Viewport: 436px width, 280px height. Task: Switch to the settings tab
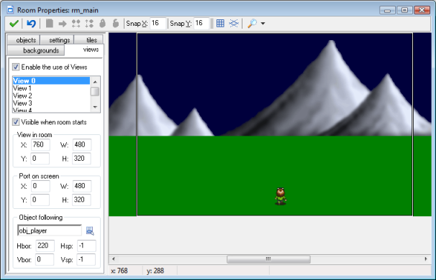pyautogui.click(x=58, y=39)
